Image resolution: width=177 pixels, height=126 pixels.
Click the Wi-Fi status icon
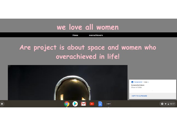pos(166,104)
